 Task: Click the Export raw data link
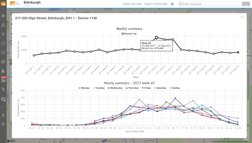[132, 4]
